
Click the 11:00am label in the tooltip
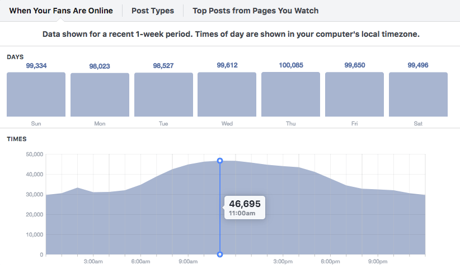point(242,213)
